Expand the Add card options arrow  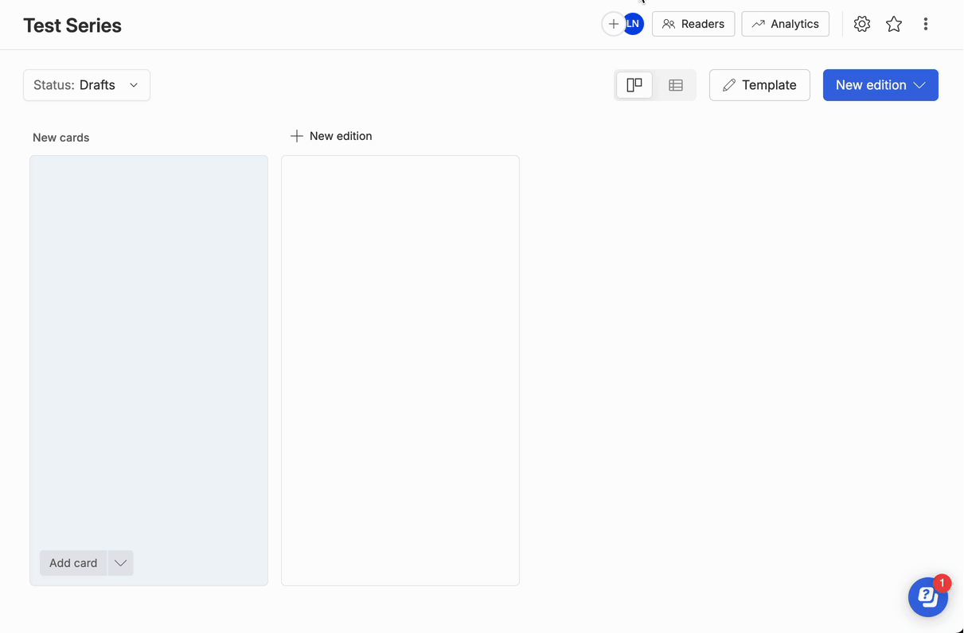pos(120,563)
